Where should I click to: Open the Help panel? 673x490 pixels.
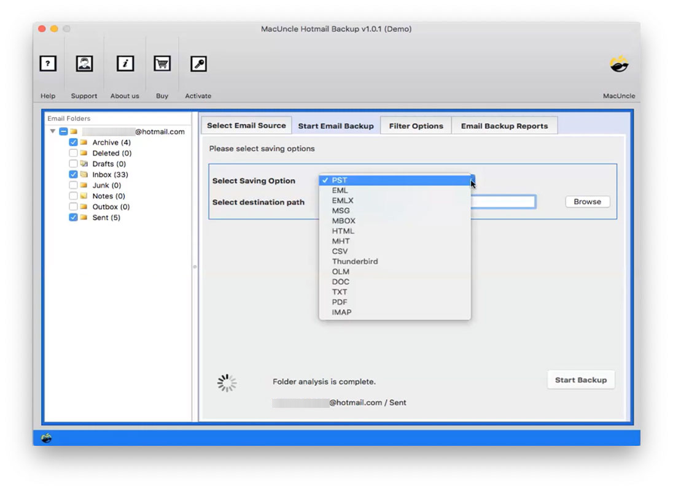coord(47,63)
